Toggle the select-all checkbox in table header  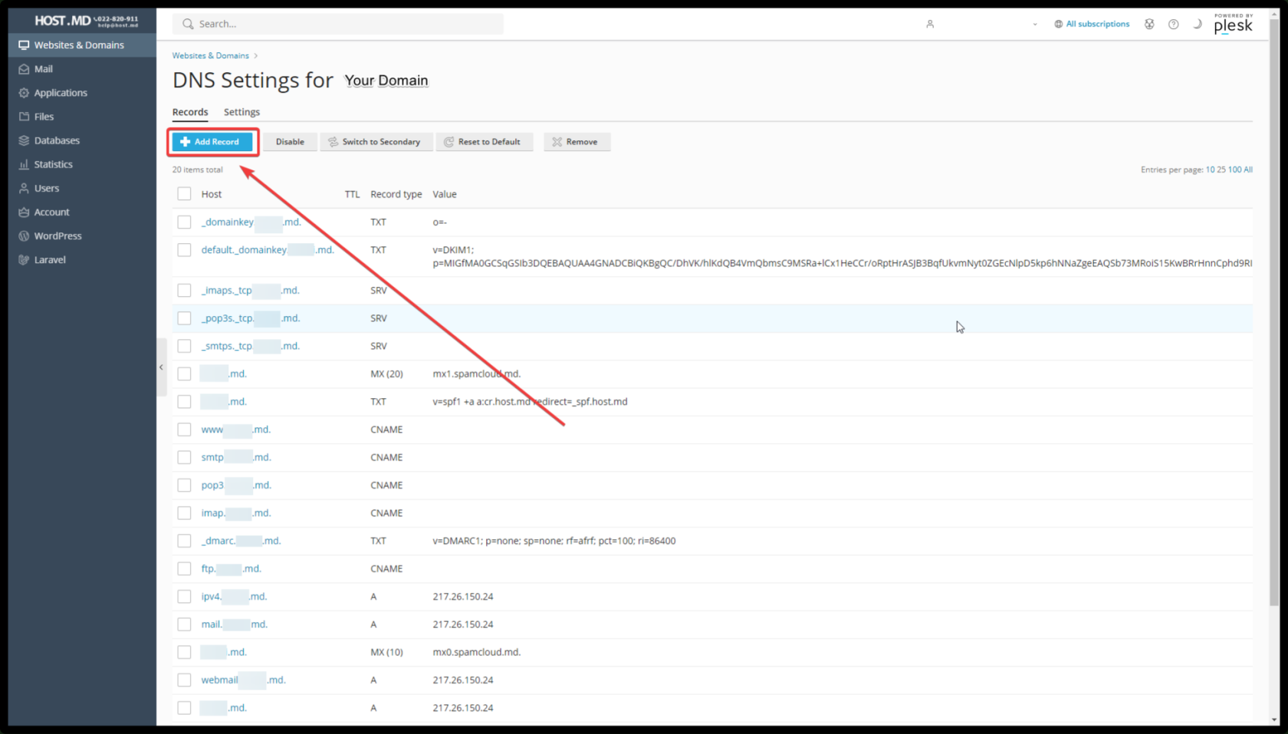point(184,194)
